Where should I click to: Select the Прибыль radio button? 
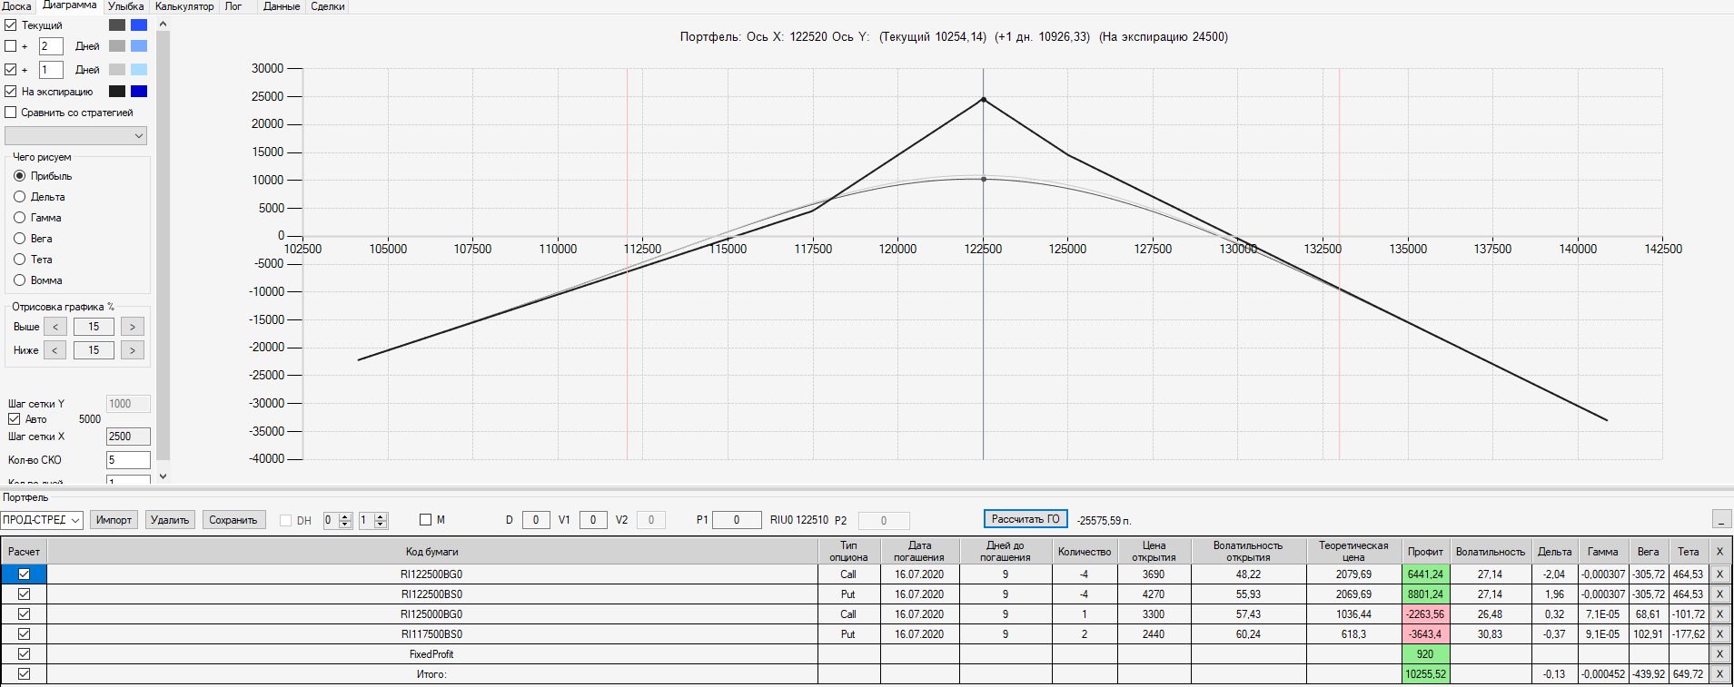[x=19, y=176]
